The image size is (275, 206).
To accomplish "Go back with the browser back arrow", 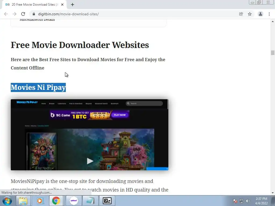I will pyautogui.click(x=6, y=14).
